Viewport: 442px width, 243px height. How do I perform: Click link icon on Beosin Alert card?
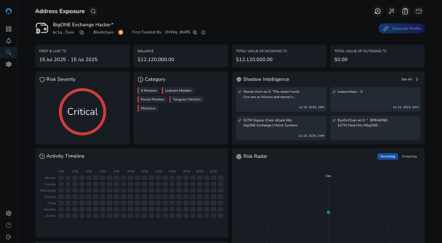pyautogui.click(x=240, y=92)
